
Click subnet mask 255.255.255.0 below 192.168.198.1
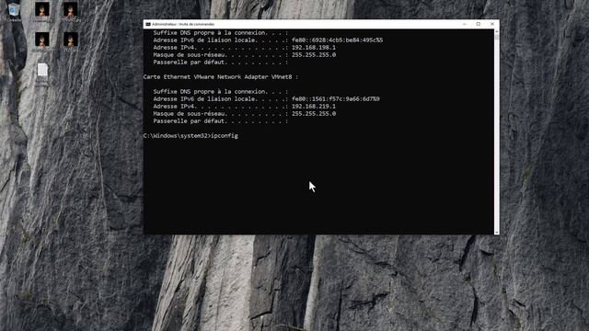[x=314, y=55]
